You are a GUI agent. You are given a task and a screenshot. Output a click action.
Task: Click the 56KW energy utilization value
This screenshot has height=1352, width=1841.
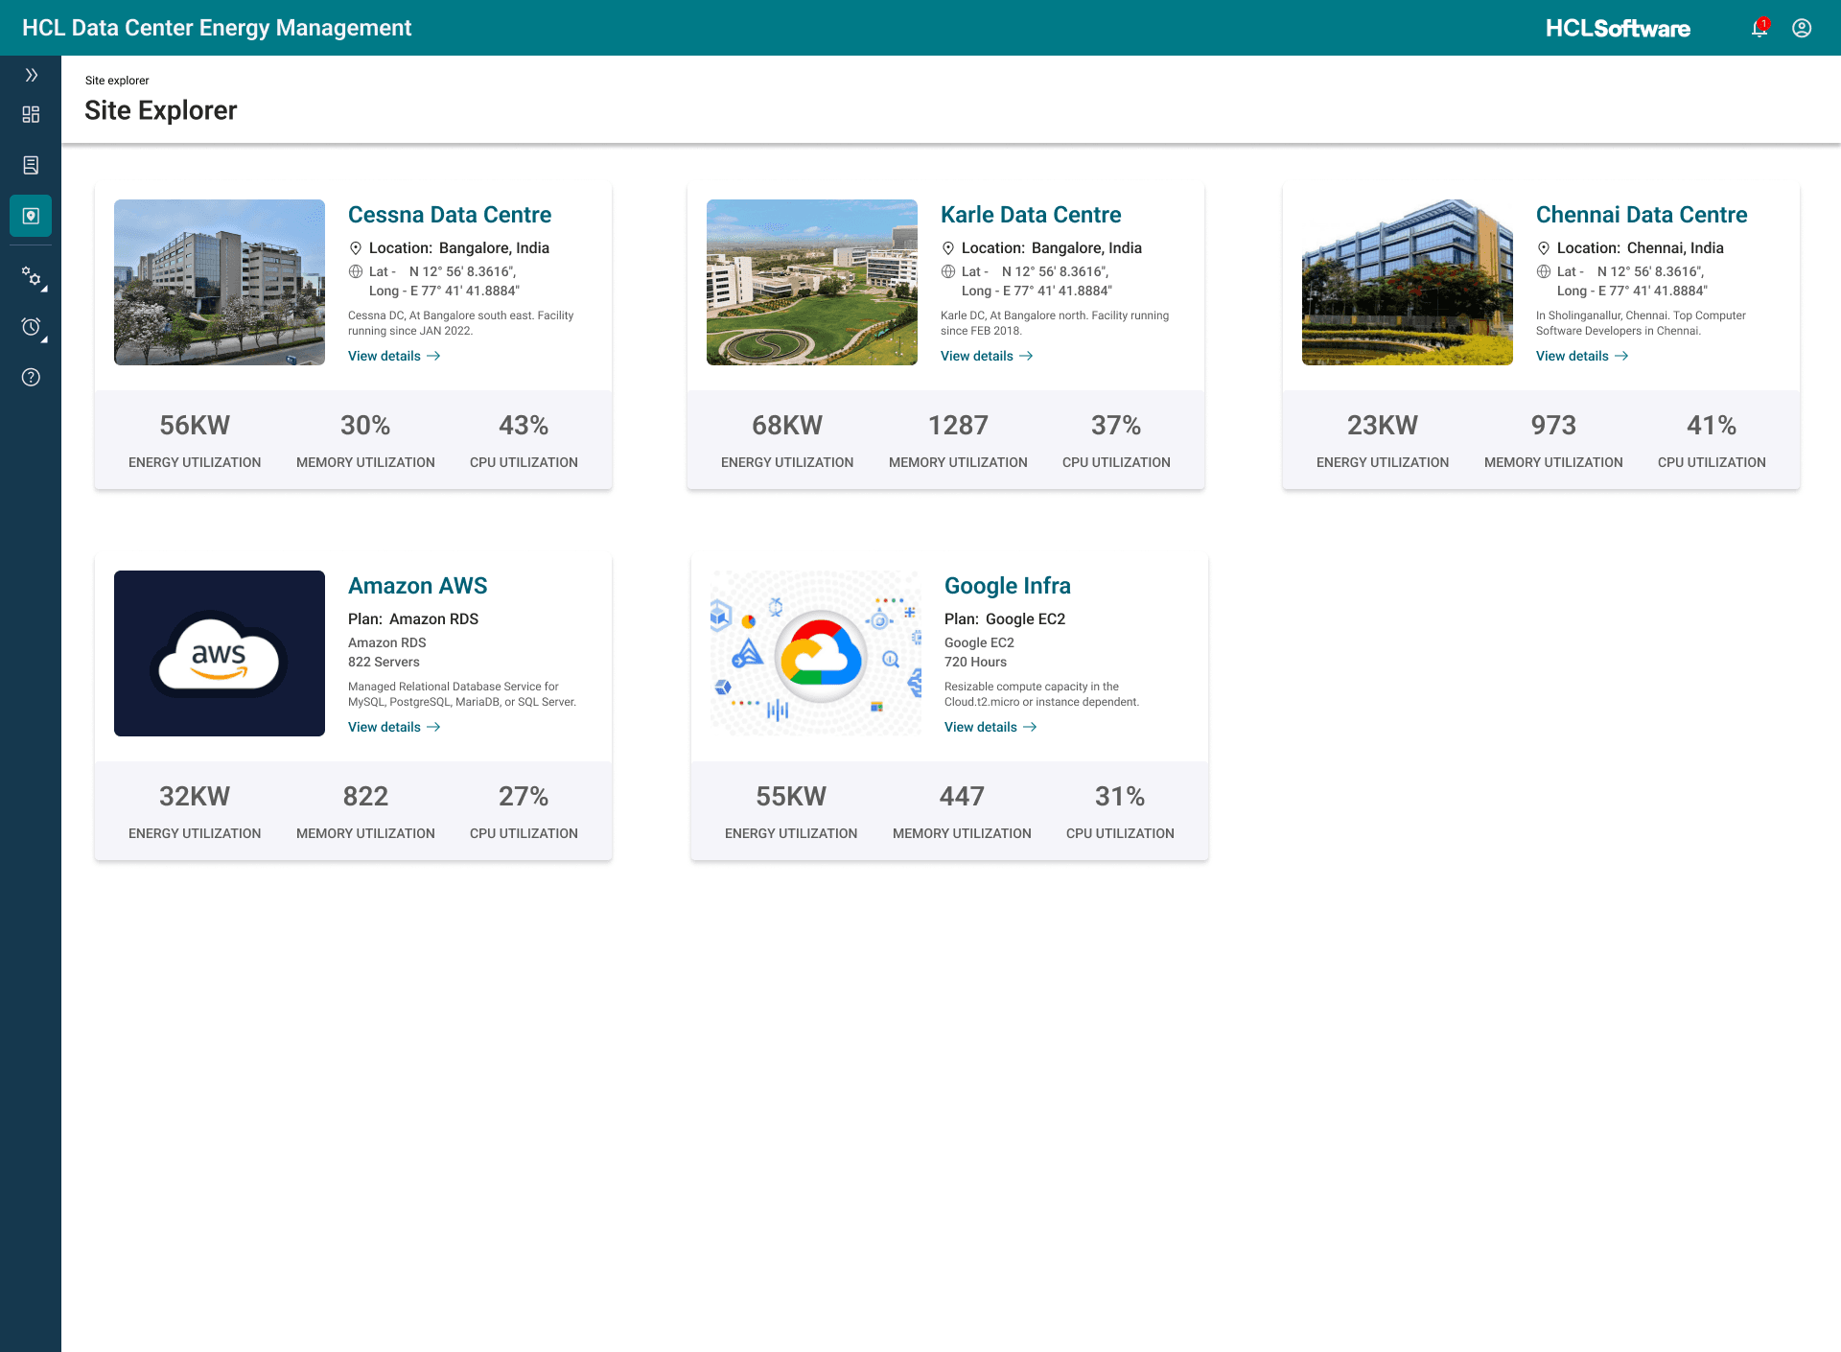pos(195,426)
